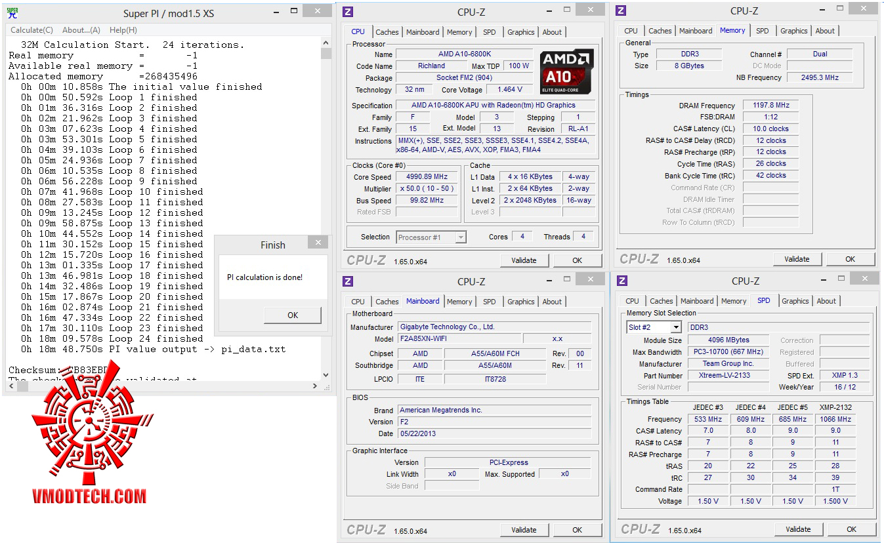Click the Super PI application icon in title bar
The height and width of the screenshot is (543, 884).
12,12
